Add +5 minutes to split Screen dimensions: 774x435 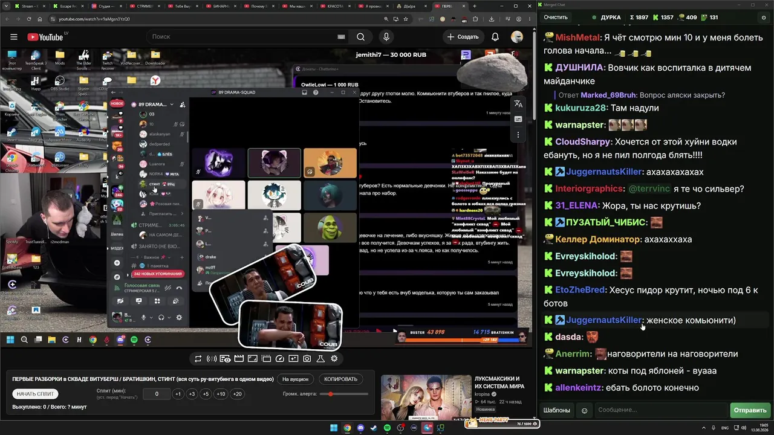[206, 394]
